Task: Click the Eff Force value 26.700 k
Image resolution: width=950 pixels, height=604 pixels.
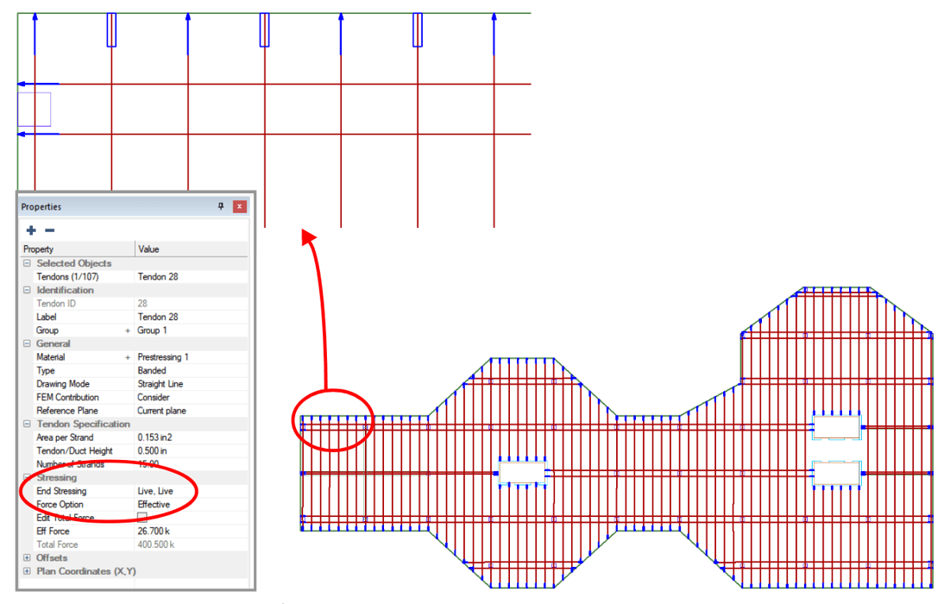Action: [x=154, y=532]
